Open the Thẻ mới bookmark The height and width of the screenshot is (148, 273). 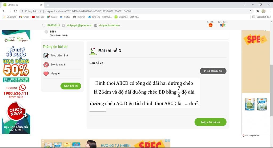click(x=79, y=17)
